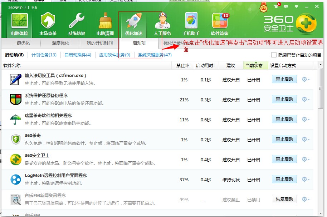
Task: Open the 木马查杀 trojan scan icon
Action: point(48,24)
